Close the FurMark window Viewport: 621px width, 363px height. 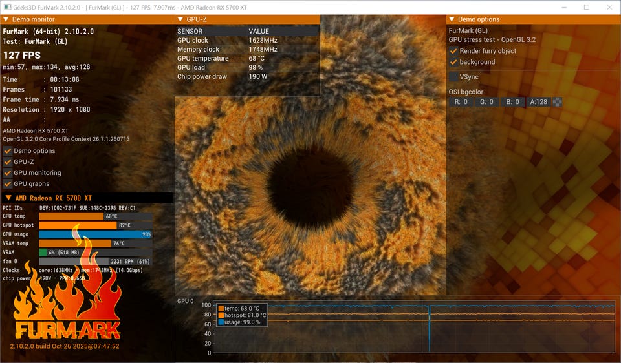click(x=609, y=7)
